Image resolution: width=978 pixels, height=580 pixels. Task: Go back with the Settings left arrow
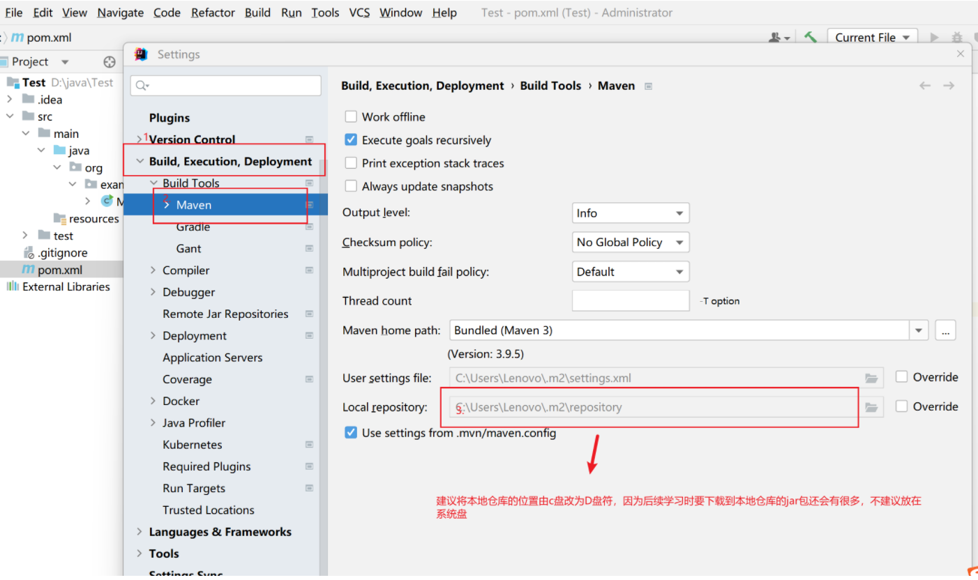click(x=925, y=86)
